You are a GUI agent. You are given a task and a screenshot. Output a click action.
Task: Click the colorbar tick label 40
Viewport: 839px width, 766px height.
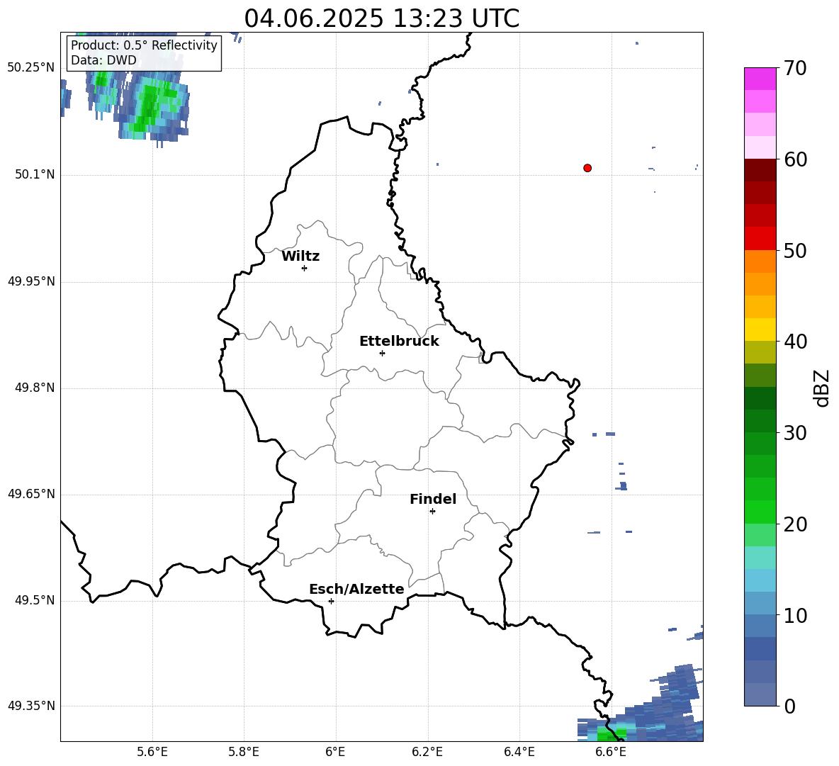pyautogui.click(x=795, y=342)
